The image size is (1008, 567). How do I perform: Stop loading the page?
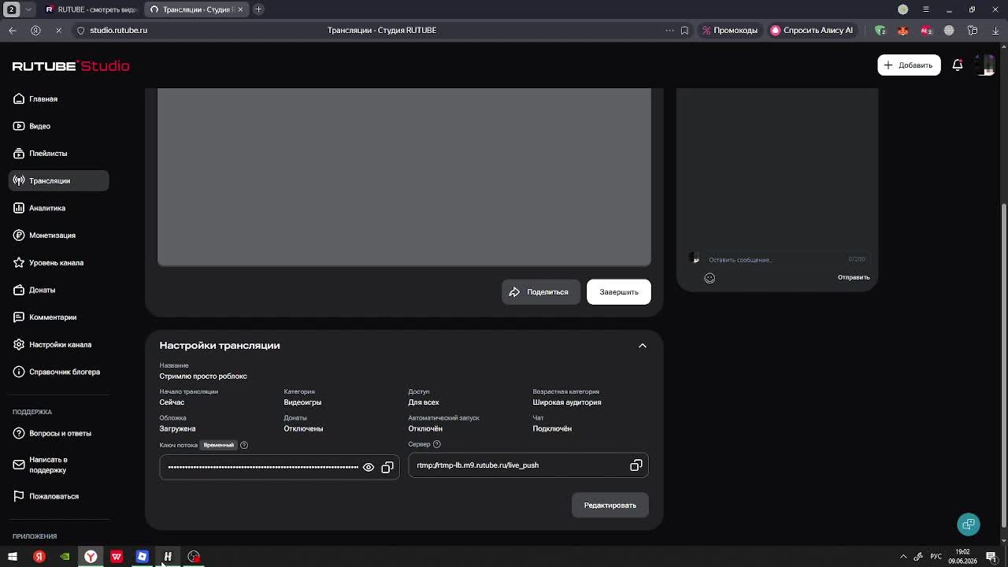pyautogui.click(x=58, y=30)
